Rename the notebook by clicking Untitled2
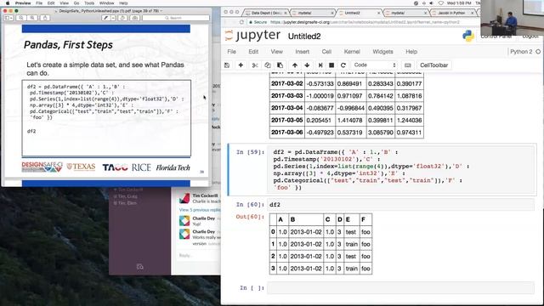 pyautogui.click(x=304, y=37)
